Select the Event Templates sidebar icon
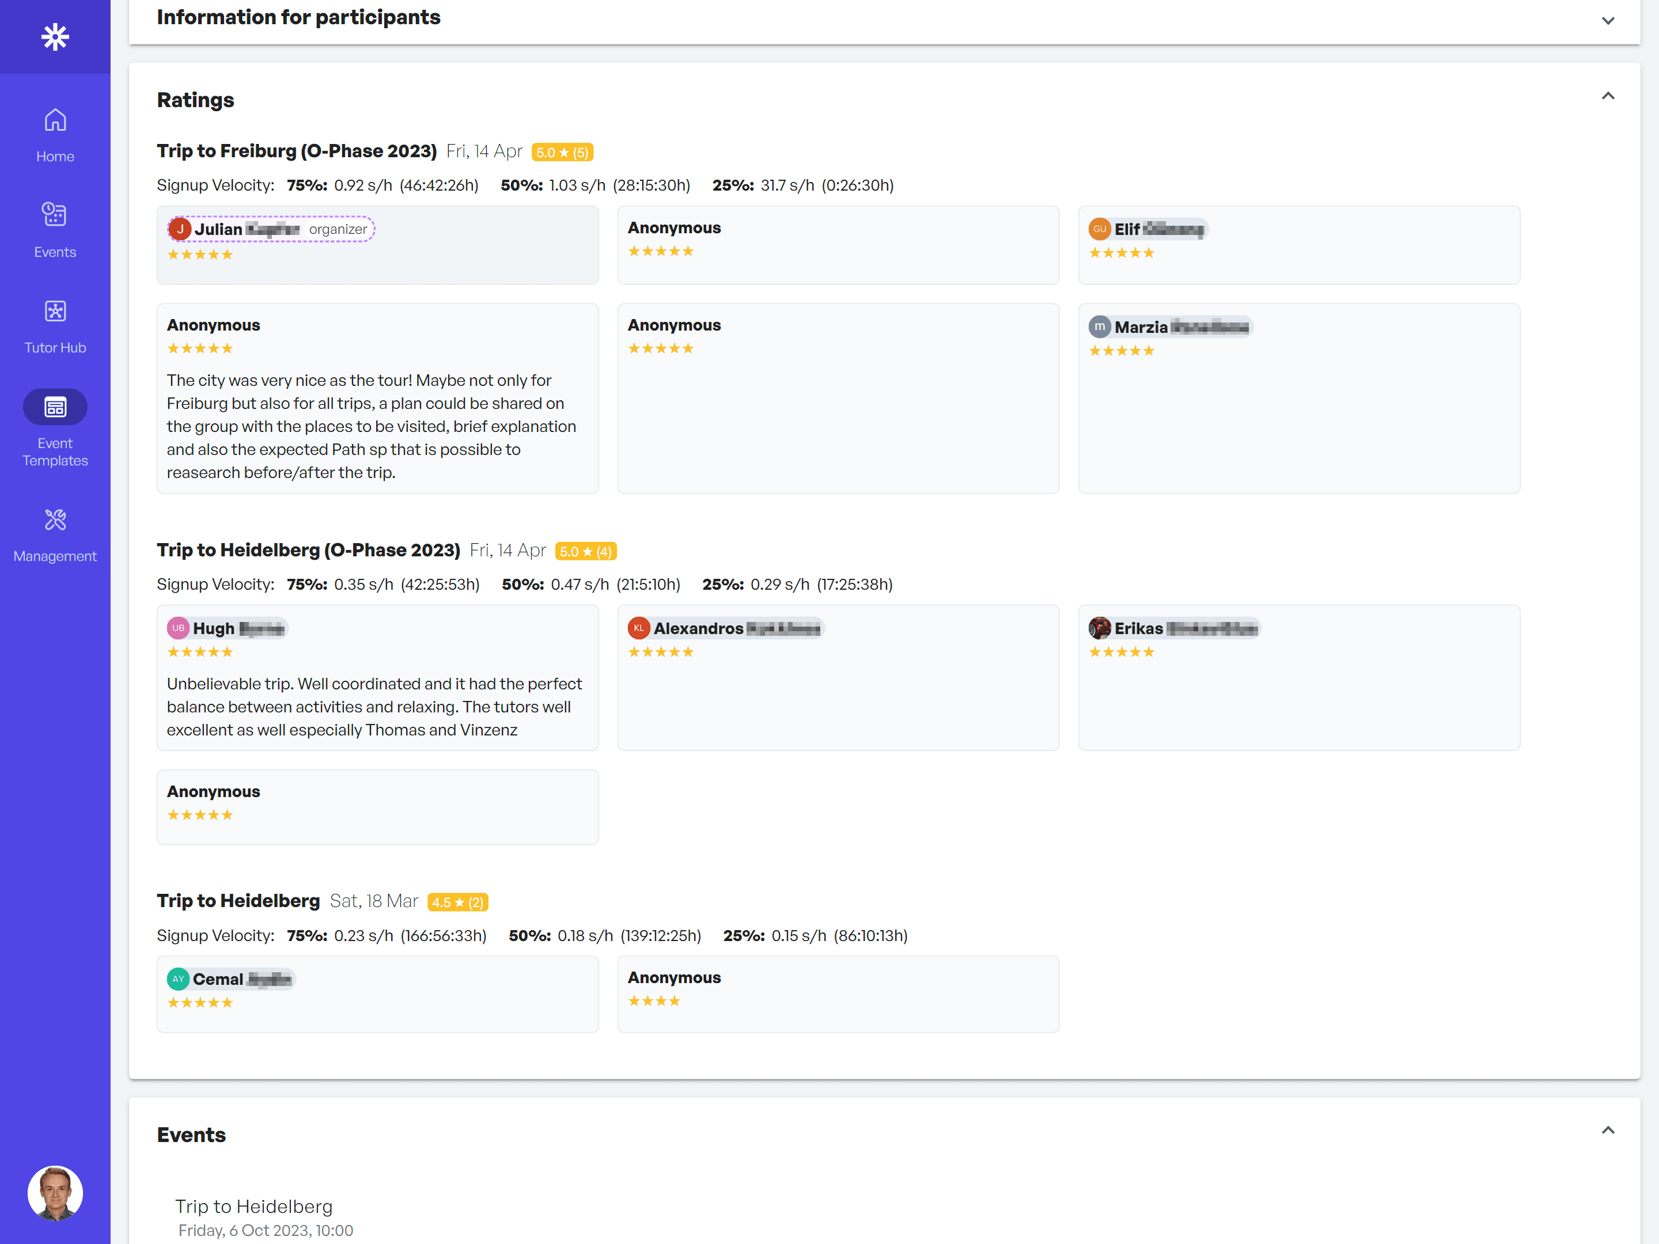 pos(55,407)
